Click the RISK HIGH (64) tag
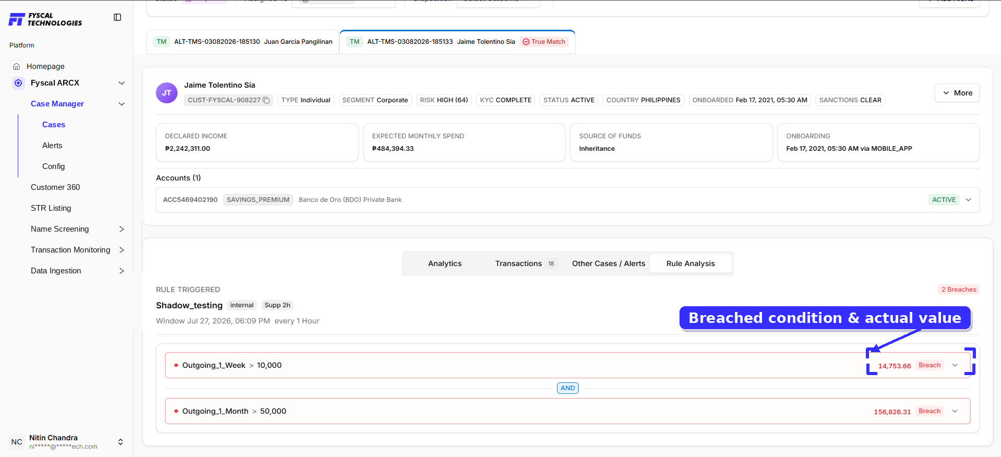 click(x=444, y=100)
